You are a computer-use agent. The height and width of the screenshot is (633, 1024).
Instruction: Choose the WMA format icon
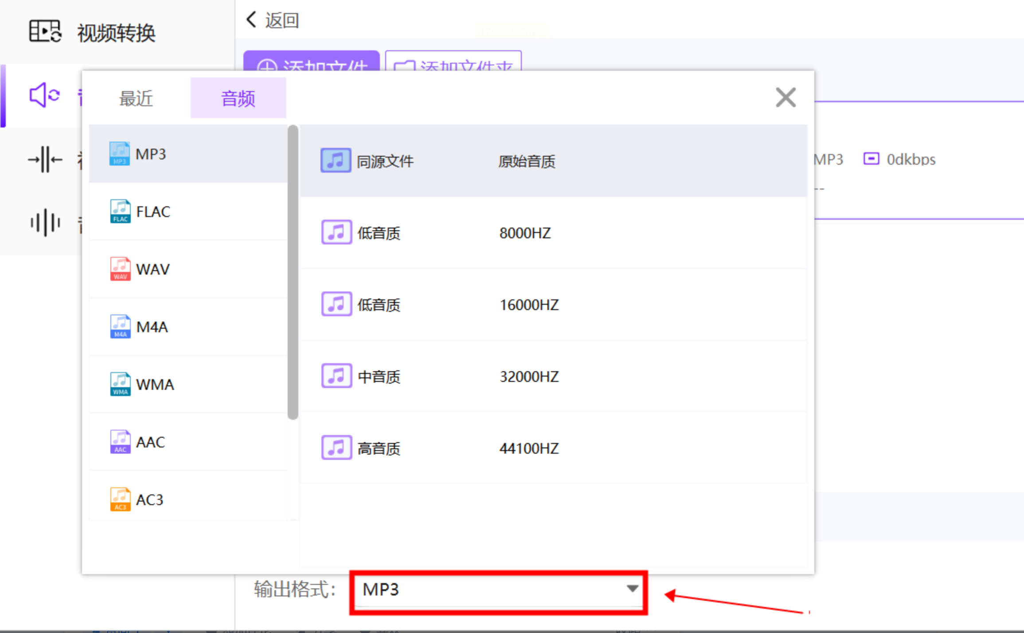pyautogui.click(x=120, y=384)
